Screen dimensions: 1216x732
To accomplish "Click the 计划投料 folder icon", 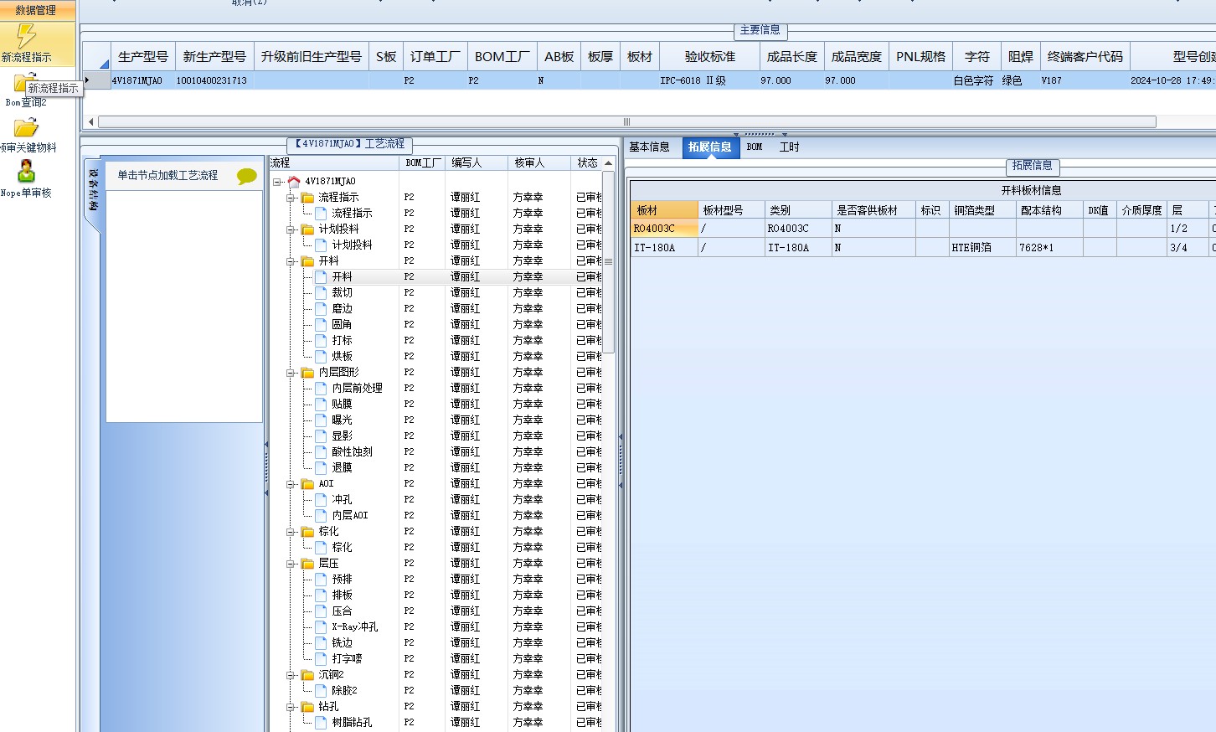I will pos(307,229).
